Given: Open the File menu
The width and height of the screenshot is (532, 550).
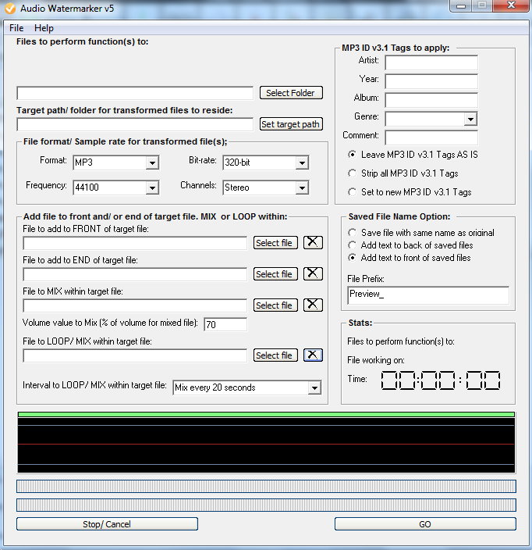Looking at the screenshot, I should pos(16,28).
